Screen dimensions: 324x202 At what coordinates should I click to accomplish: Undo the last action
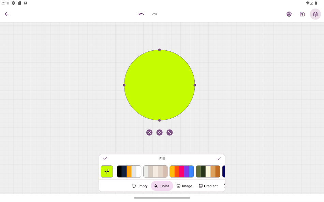click(x=141, y=14)
